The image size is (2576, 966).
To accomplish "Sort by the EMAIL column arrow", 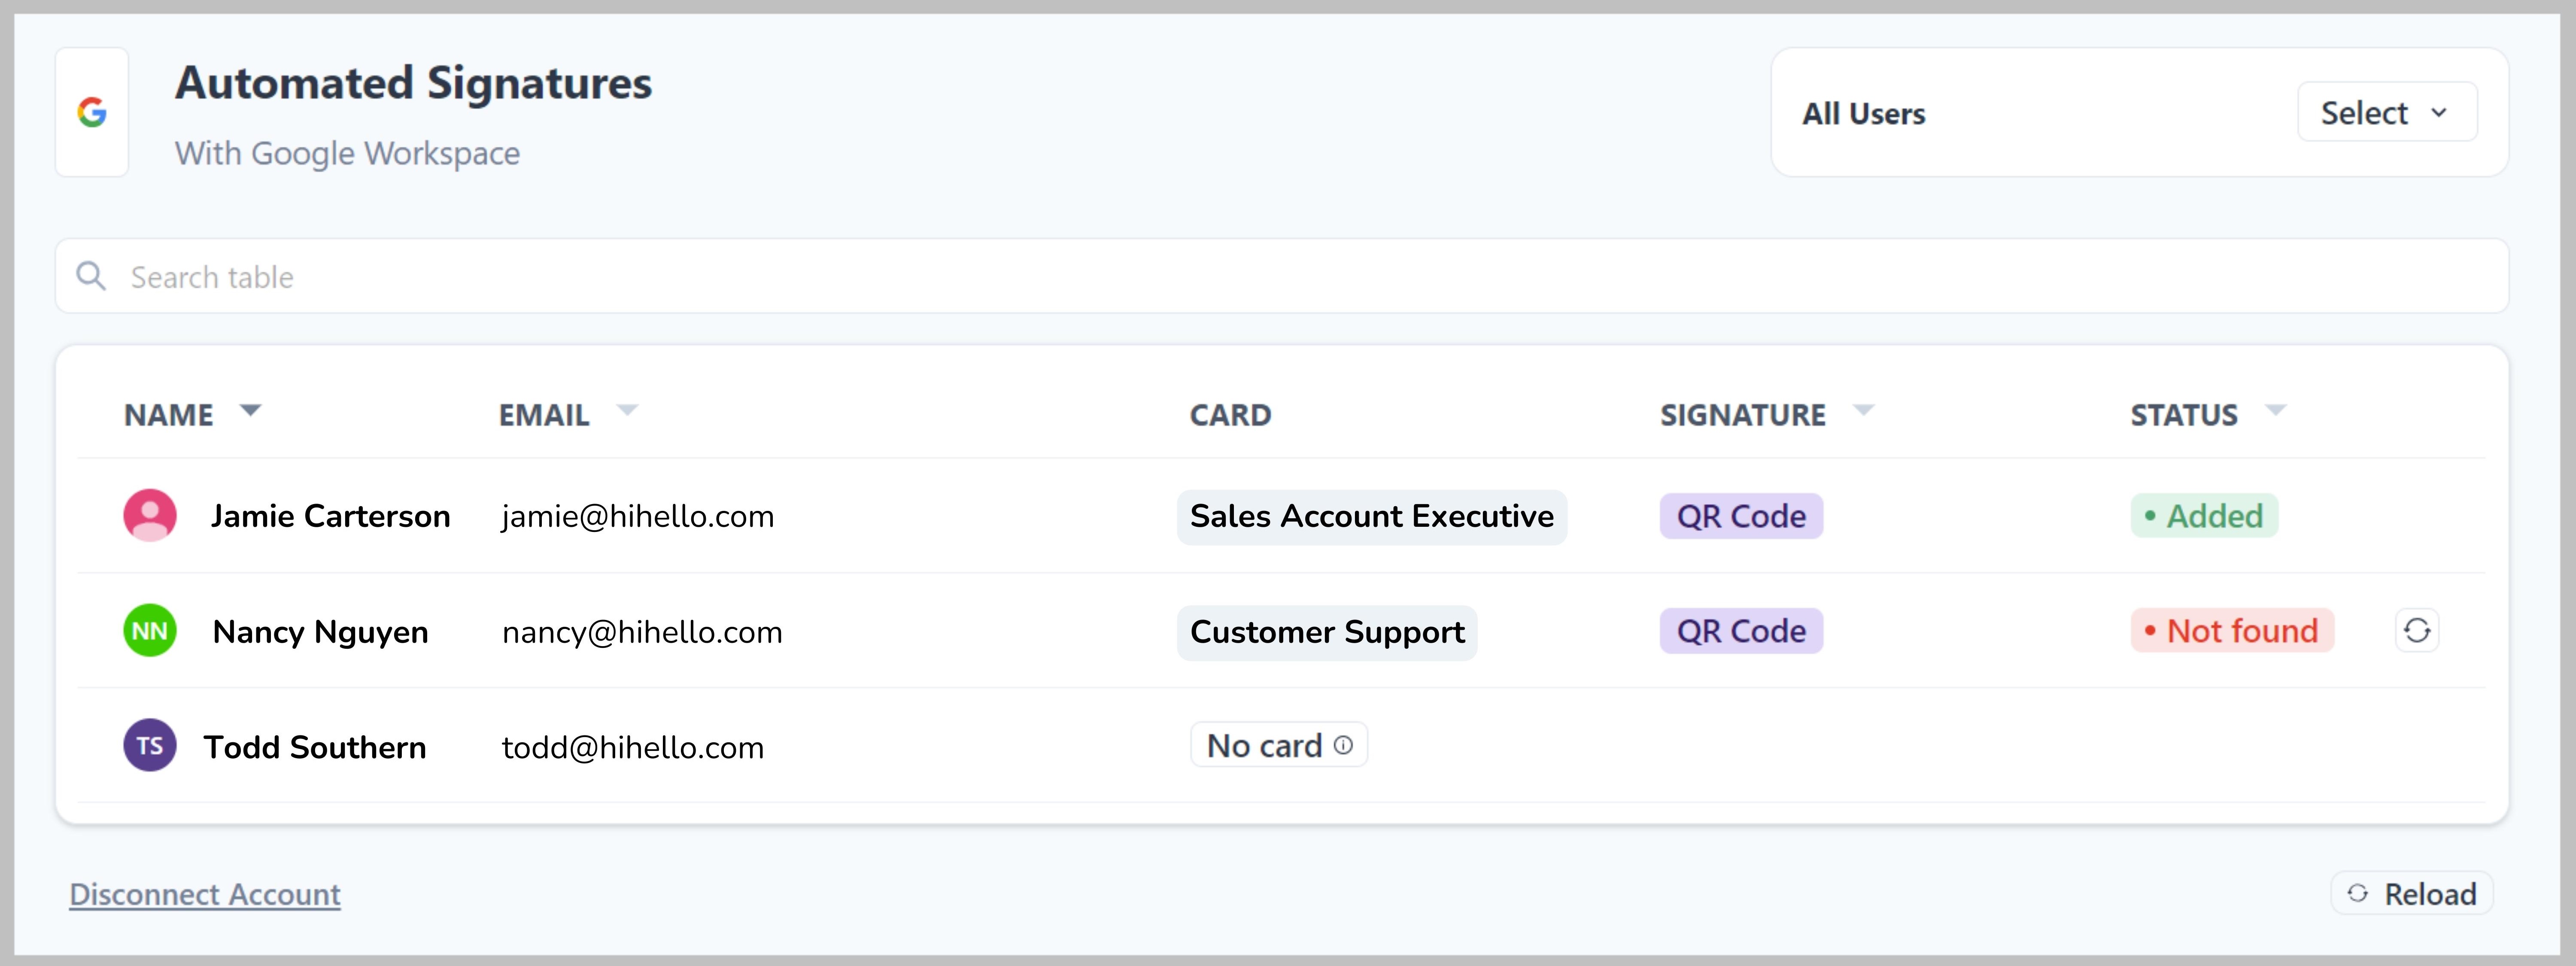I will pyautogui.click(x=627, y=410).
